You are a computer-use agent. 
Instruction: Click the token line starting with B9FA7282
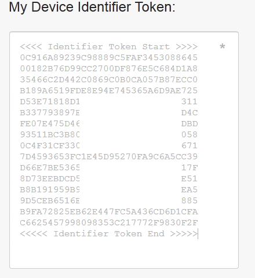point(109,212)
